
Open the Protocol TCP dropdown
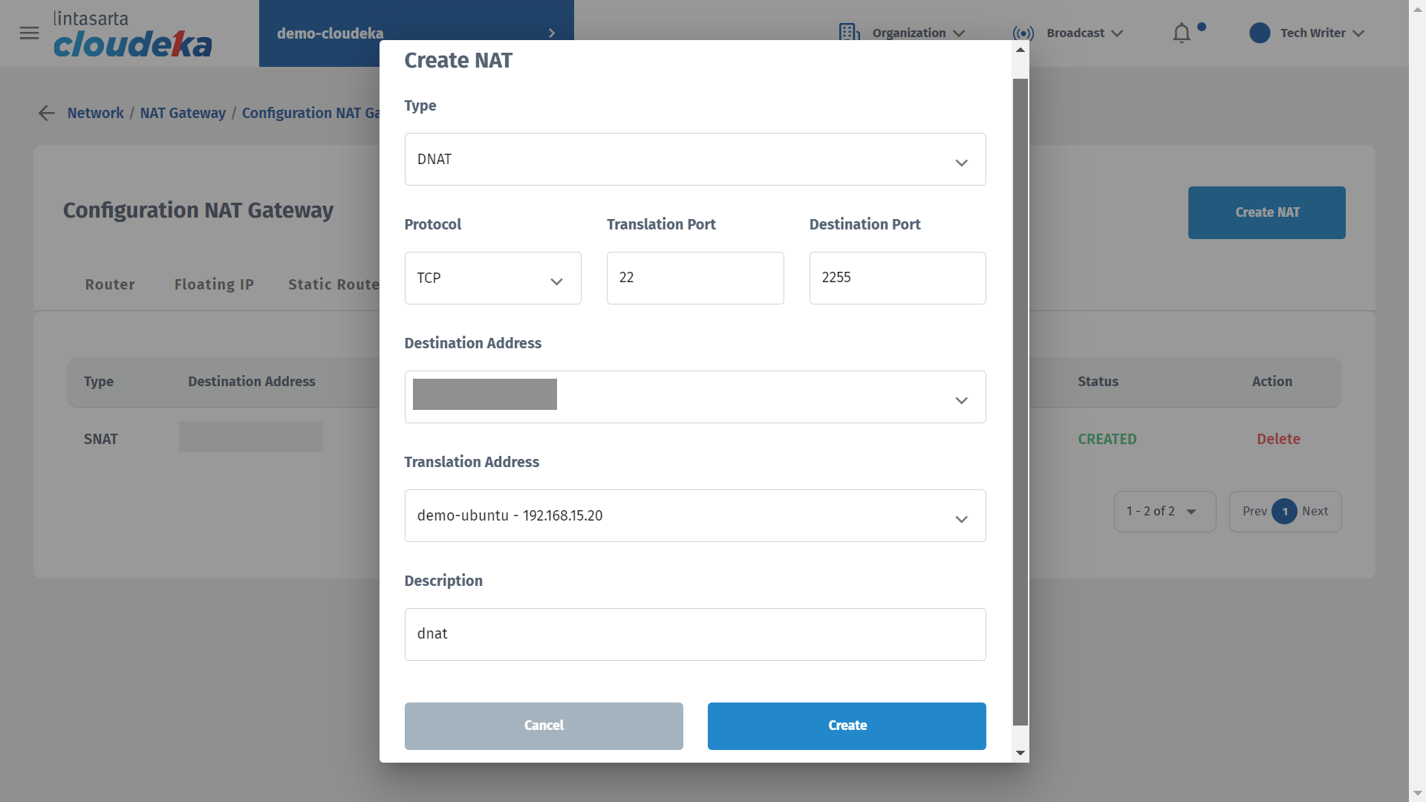point(492,278)
